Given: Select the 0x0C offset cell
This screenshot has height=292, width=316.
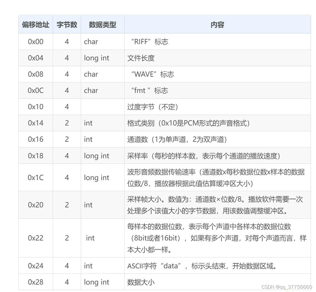Looking at the screenshot, I should coord(35,91).
